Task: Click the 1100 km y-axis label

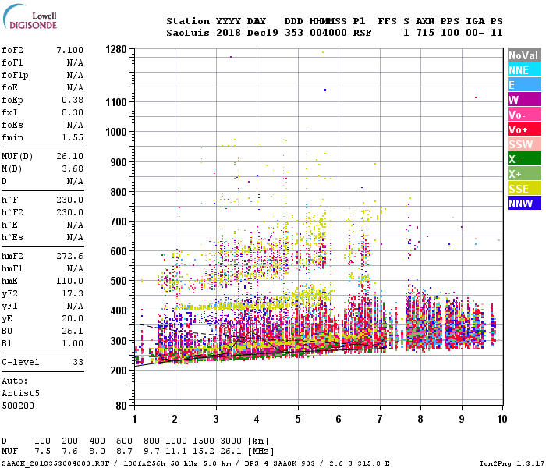Action: pyautogui.click(x=116, y=102)
